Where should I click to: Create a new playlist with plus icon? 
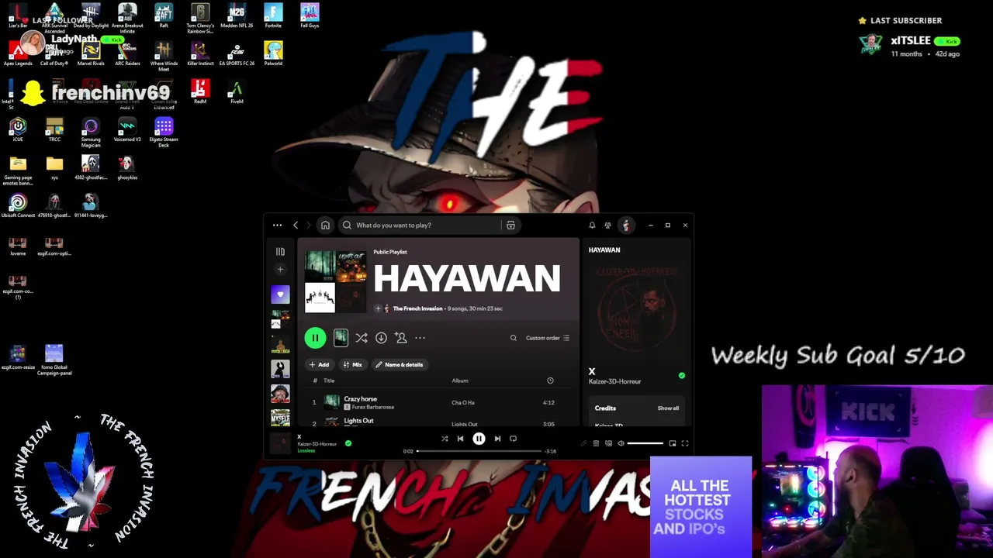(x=280, y=270)
